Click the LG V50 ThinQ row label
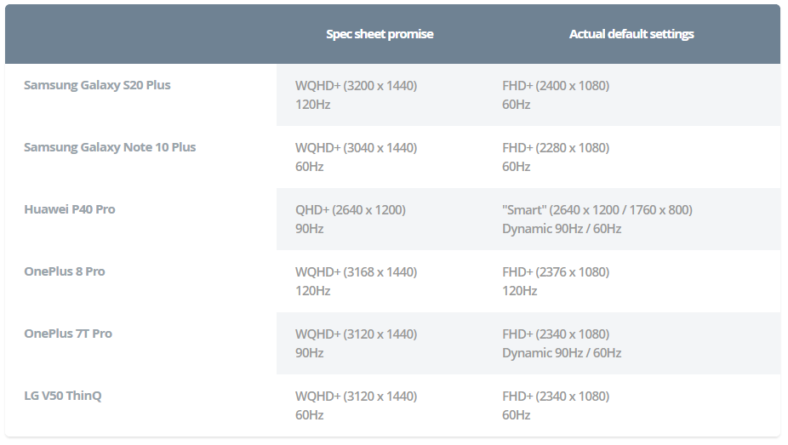 (x=63, y=396)
